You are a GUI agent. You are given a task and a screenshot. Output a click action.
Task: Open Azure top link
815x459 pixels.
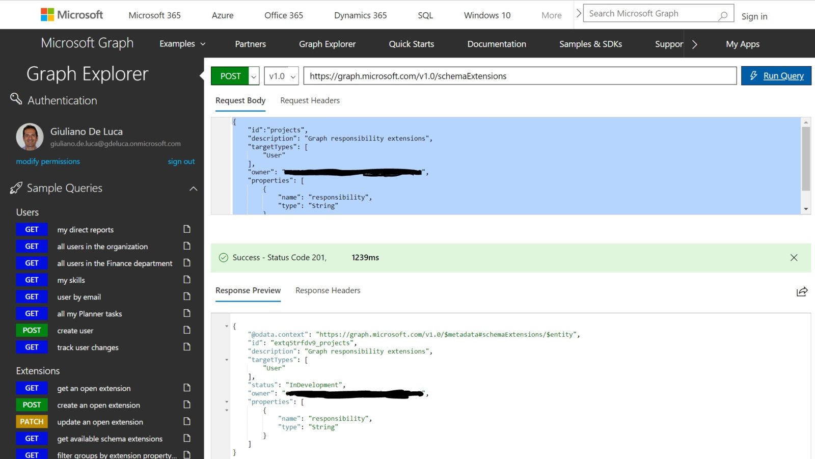tap(223, 15)
